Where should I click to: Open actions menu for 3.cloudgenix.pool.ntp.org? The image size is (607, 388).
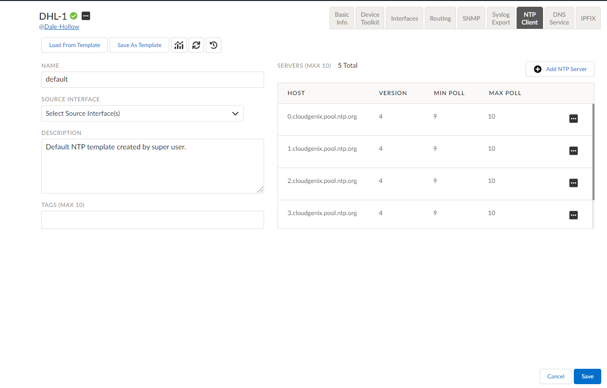(573, 215)
